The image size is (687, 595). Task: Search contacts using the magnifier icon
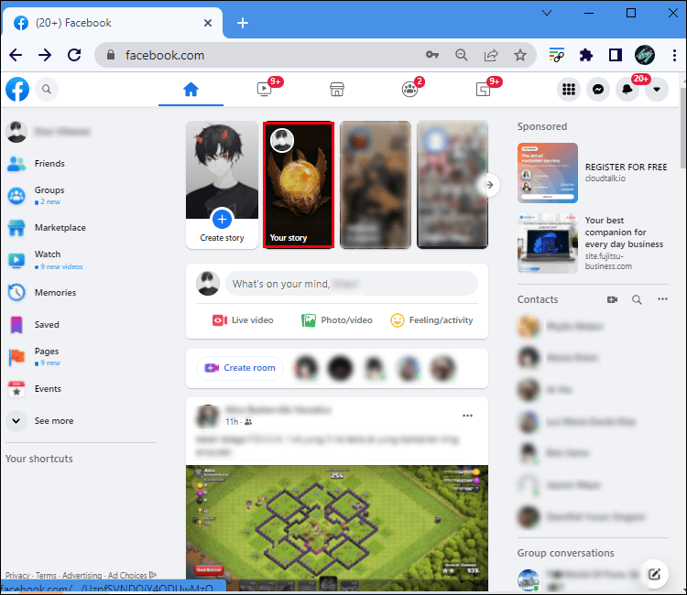click(x=637, y=299)
